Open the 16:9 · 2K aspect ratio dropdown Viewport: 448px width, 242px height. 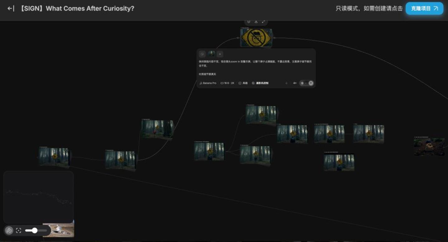(228, 83)
